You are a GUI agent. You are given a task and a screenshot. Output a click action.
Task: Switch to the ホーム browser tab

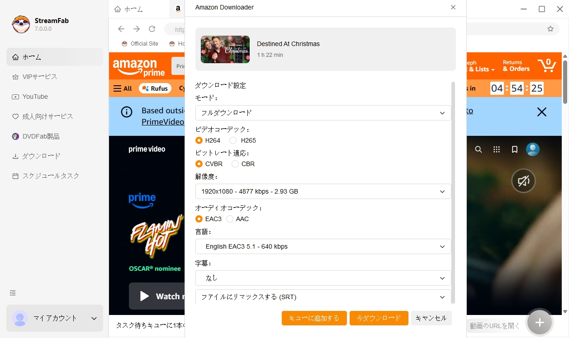(134, 8)
